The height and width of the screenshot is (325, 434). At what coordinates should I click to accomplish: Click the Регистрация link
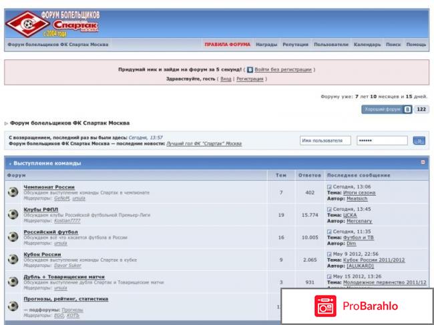click(249, 79)
